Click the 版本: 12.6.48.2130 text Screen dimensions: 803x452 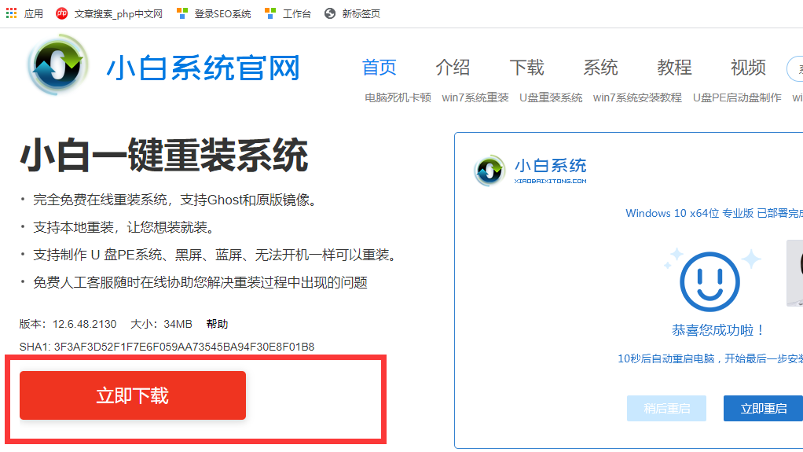pyautogui.click(x=68, y=324)
